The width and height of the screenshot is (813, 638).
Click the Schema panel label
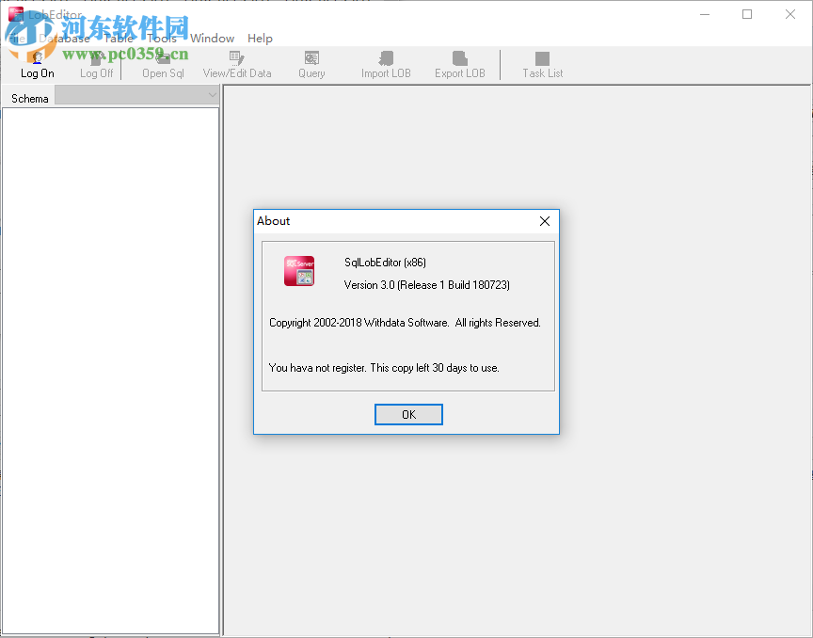click(28, 98)
